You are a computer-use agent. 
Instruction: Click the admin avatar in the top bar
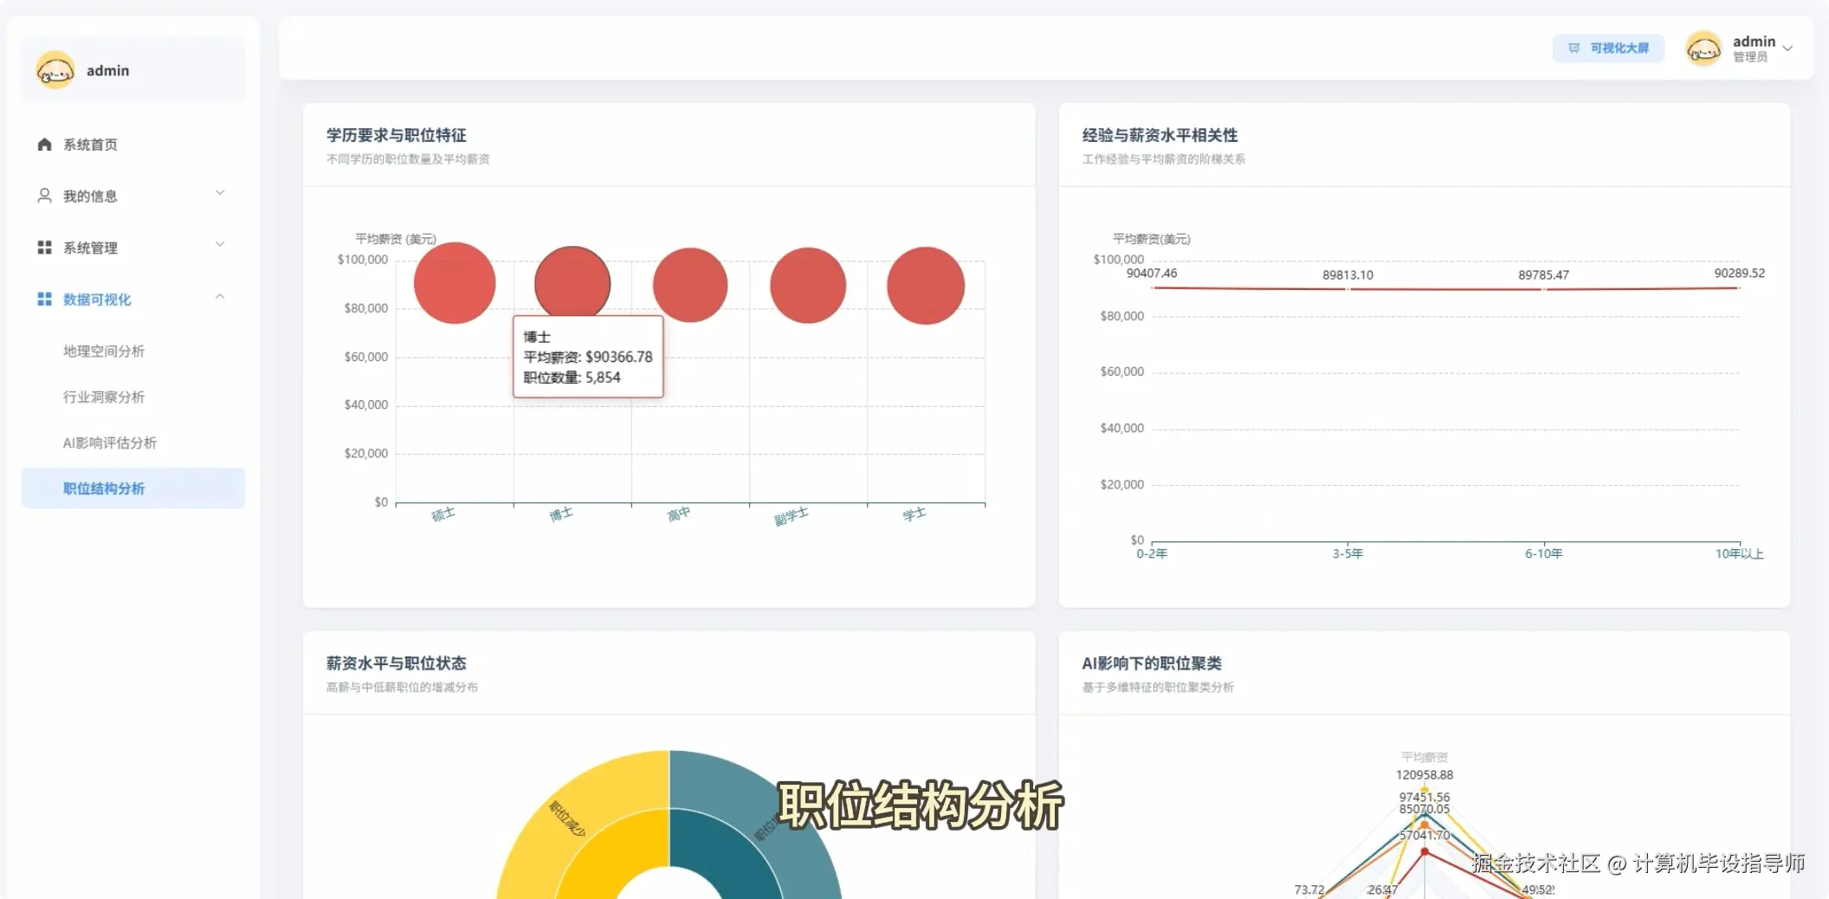[x=1703, y=49]
